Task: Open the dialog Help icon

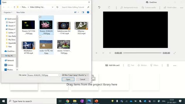Action: point(88,12)
